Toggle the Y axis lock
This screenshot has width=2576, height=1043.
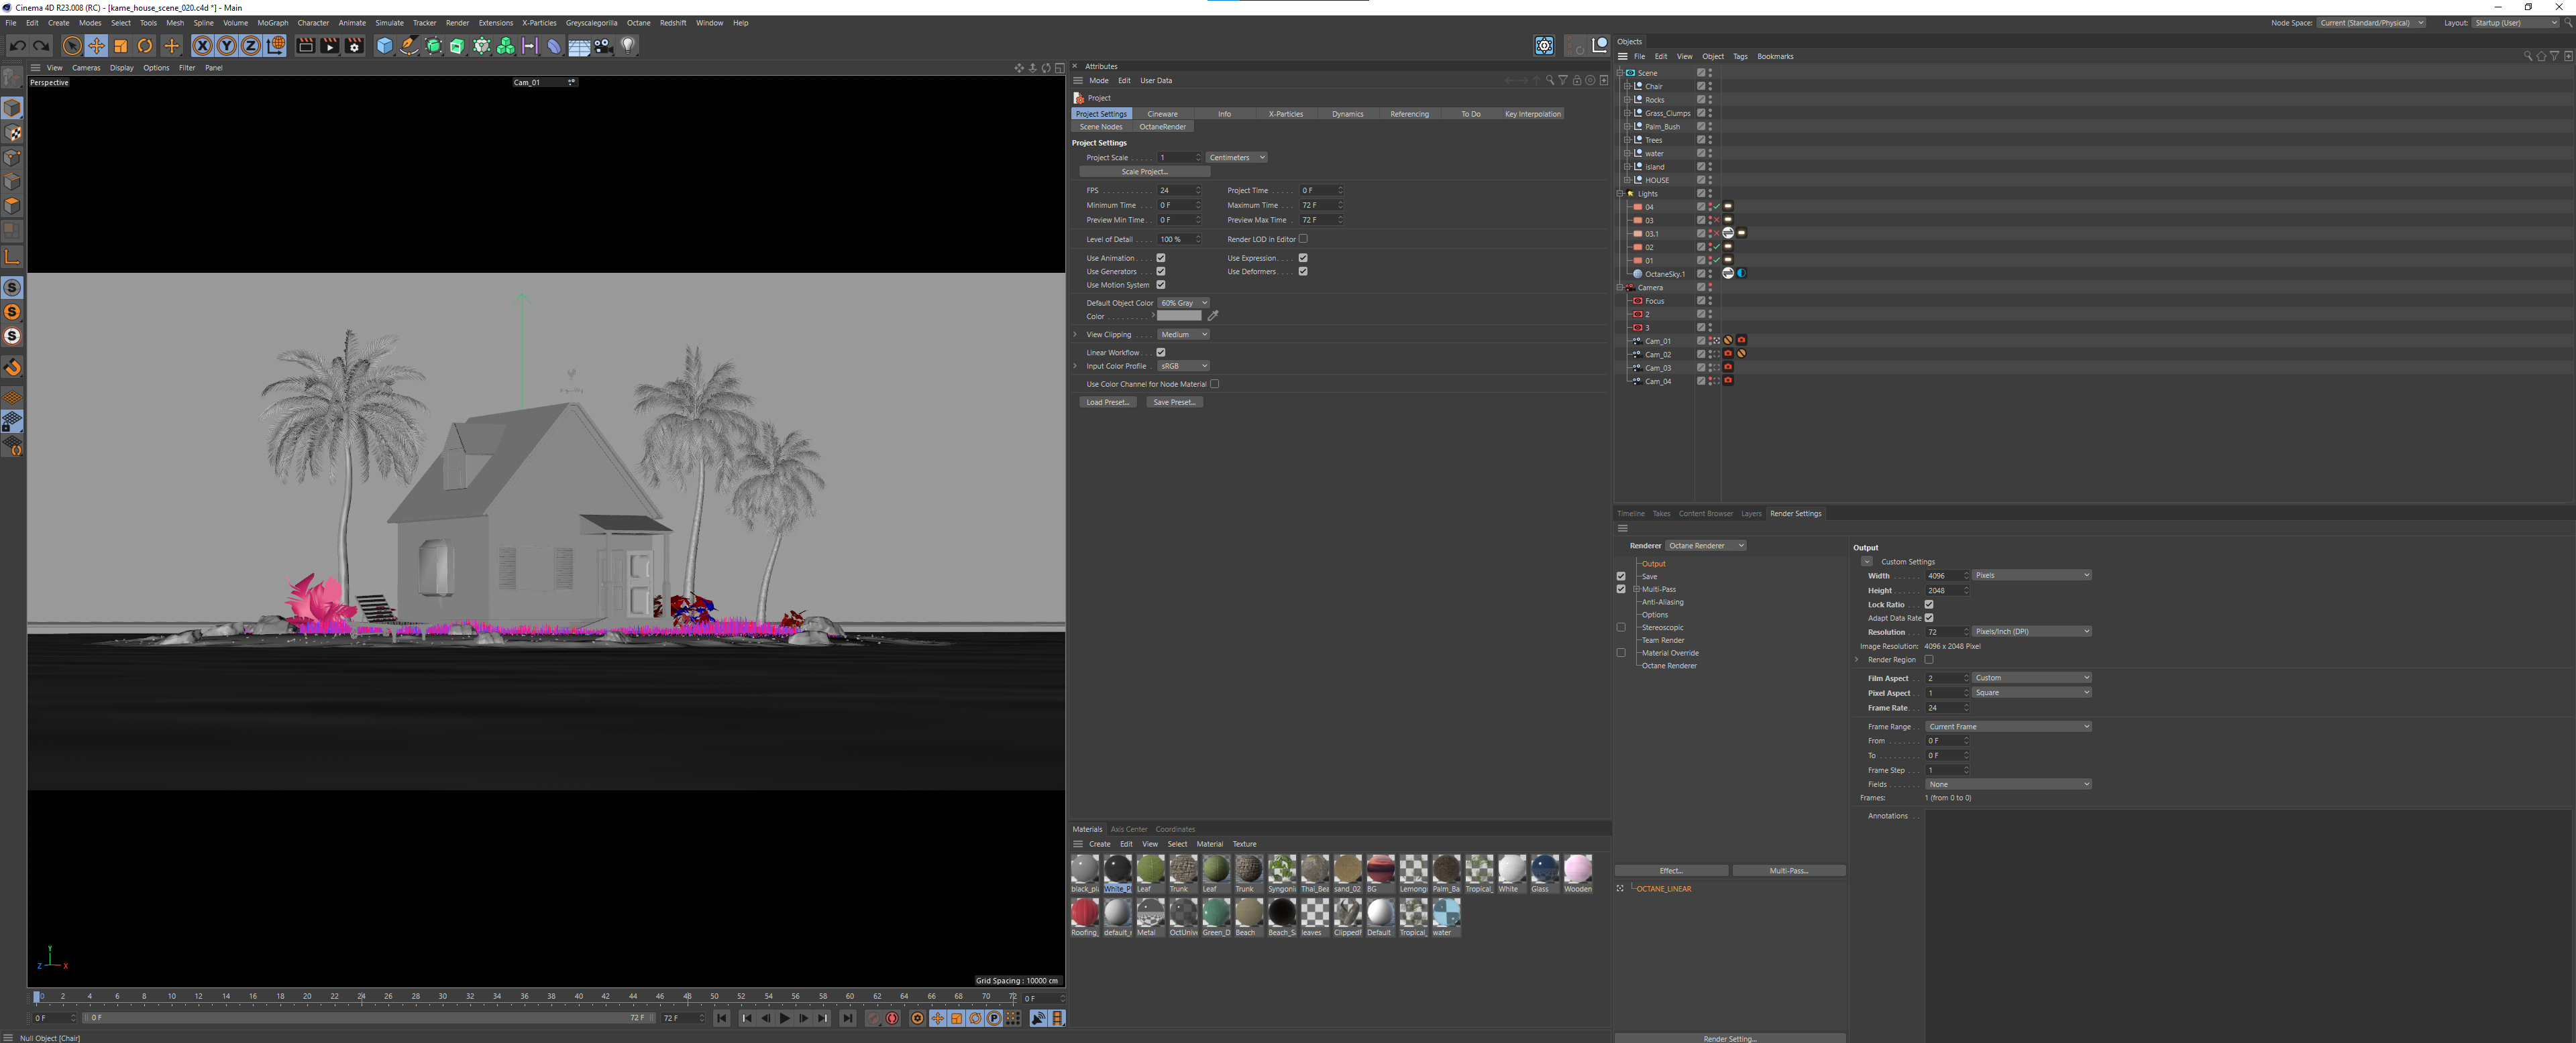227,46
